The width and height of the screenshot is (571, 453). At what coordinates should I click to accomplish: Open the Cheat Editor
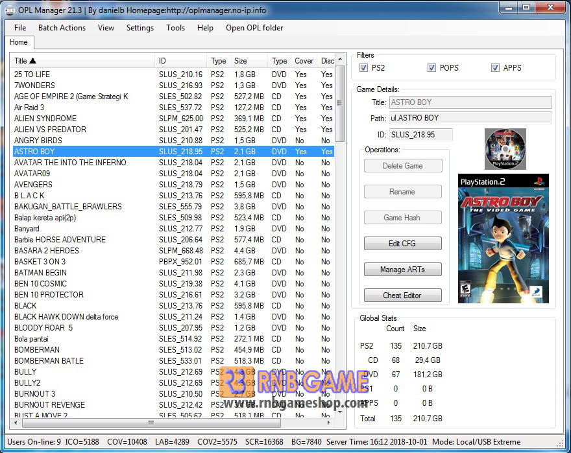(x=403, y=295)
